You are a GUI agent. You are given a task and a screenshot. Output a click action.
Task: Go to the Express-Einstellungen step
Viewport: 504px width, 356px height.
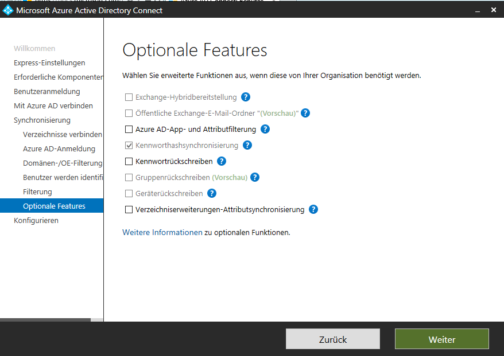coord(49,63)
